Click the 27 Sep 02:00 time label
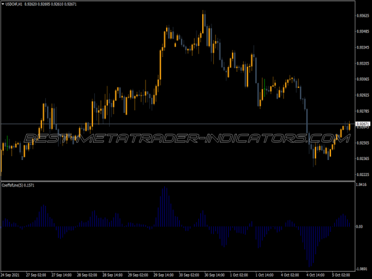372x279 pixels. (36, 275)
